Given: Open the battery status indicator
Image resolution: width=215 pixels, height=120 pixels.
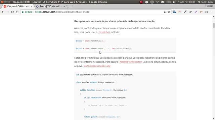Looking at the screenshot, I should 168,2.
